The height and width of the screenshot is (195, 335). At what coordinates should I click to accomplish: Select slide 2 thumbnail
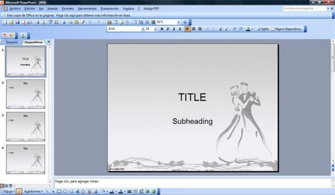pos(26,94)
